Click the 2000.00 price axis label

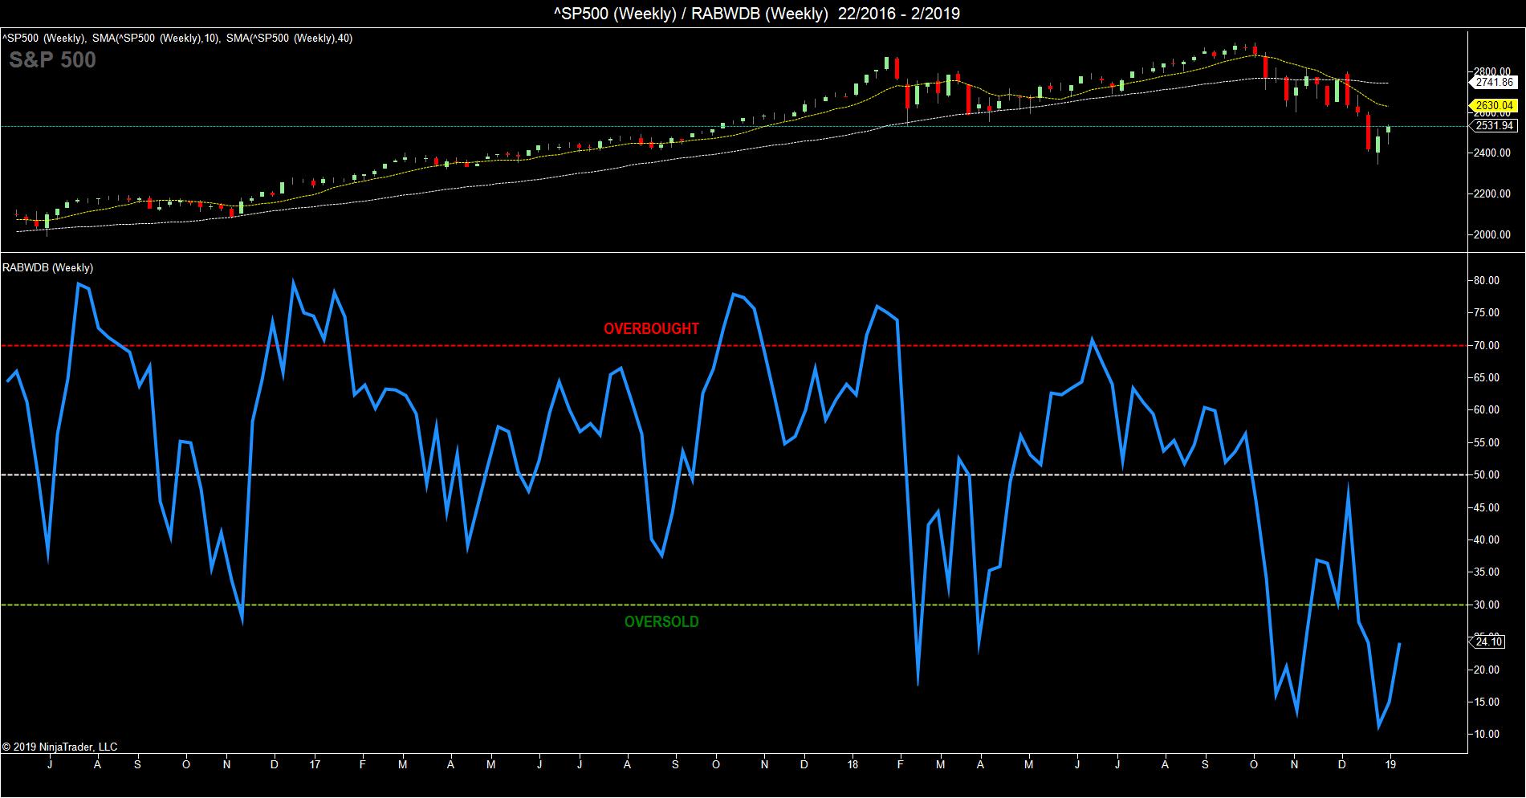coord(1492,235)
